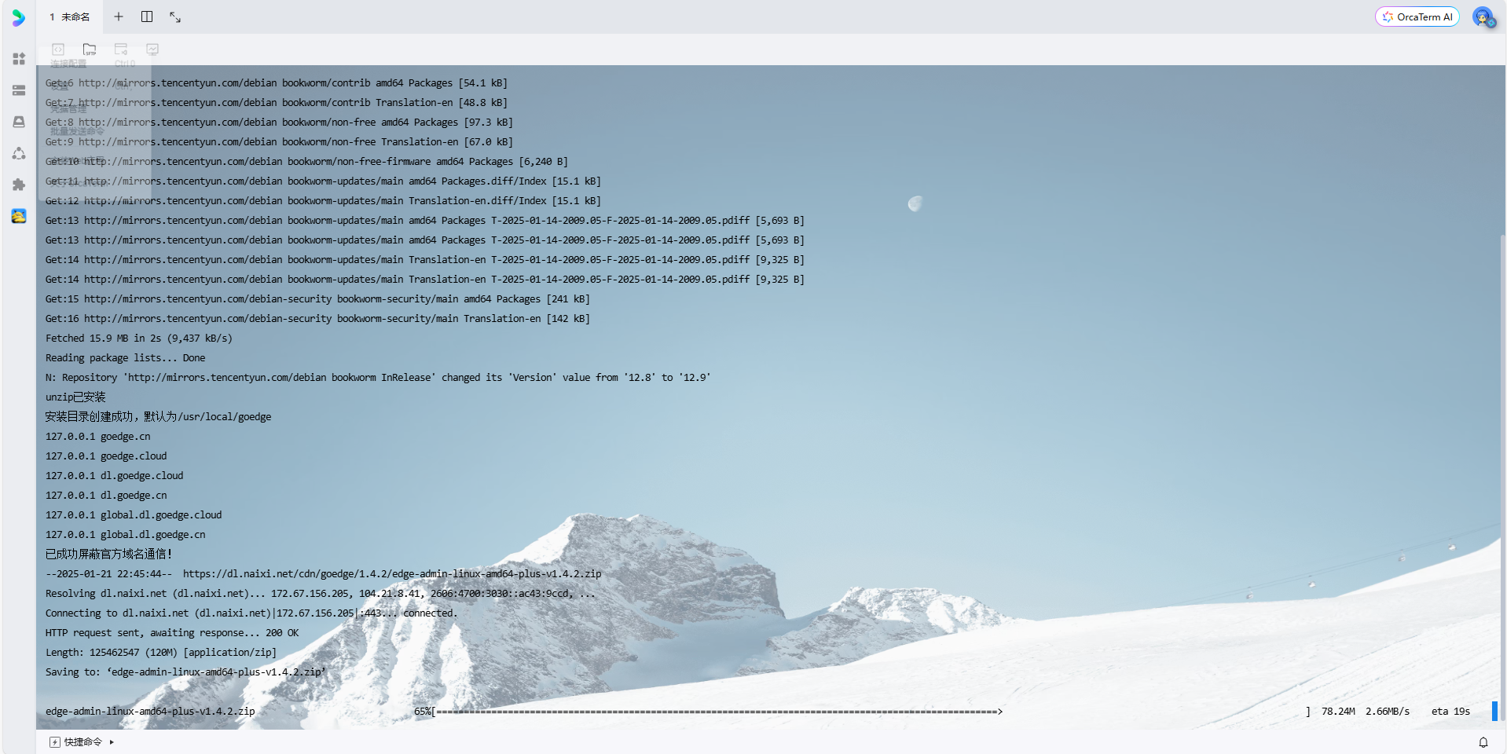This screenshot has width=1507, height=754.
Task: Click the lightning quick-command icon
Action: tap(54, 742)
